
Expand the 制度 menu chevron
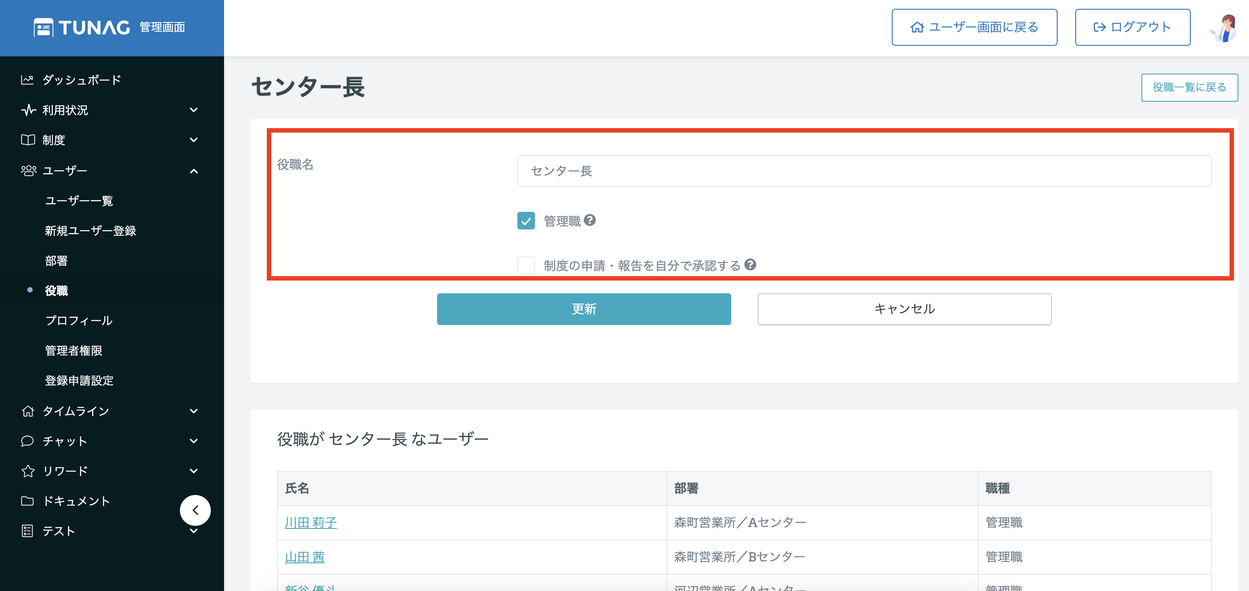point(194,140)
